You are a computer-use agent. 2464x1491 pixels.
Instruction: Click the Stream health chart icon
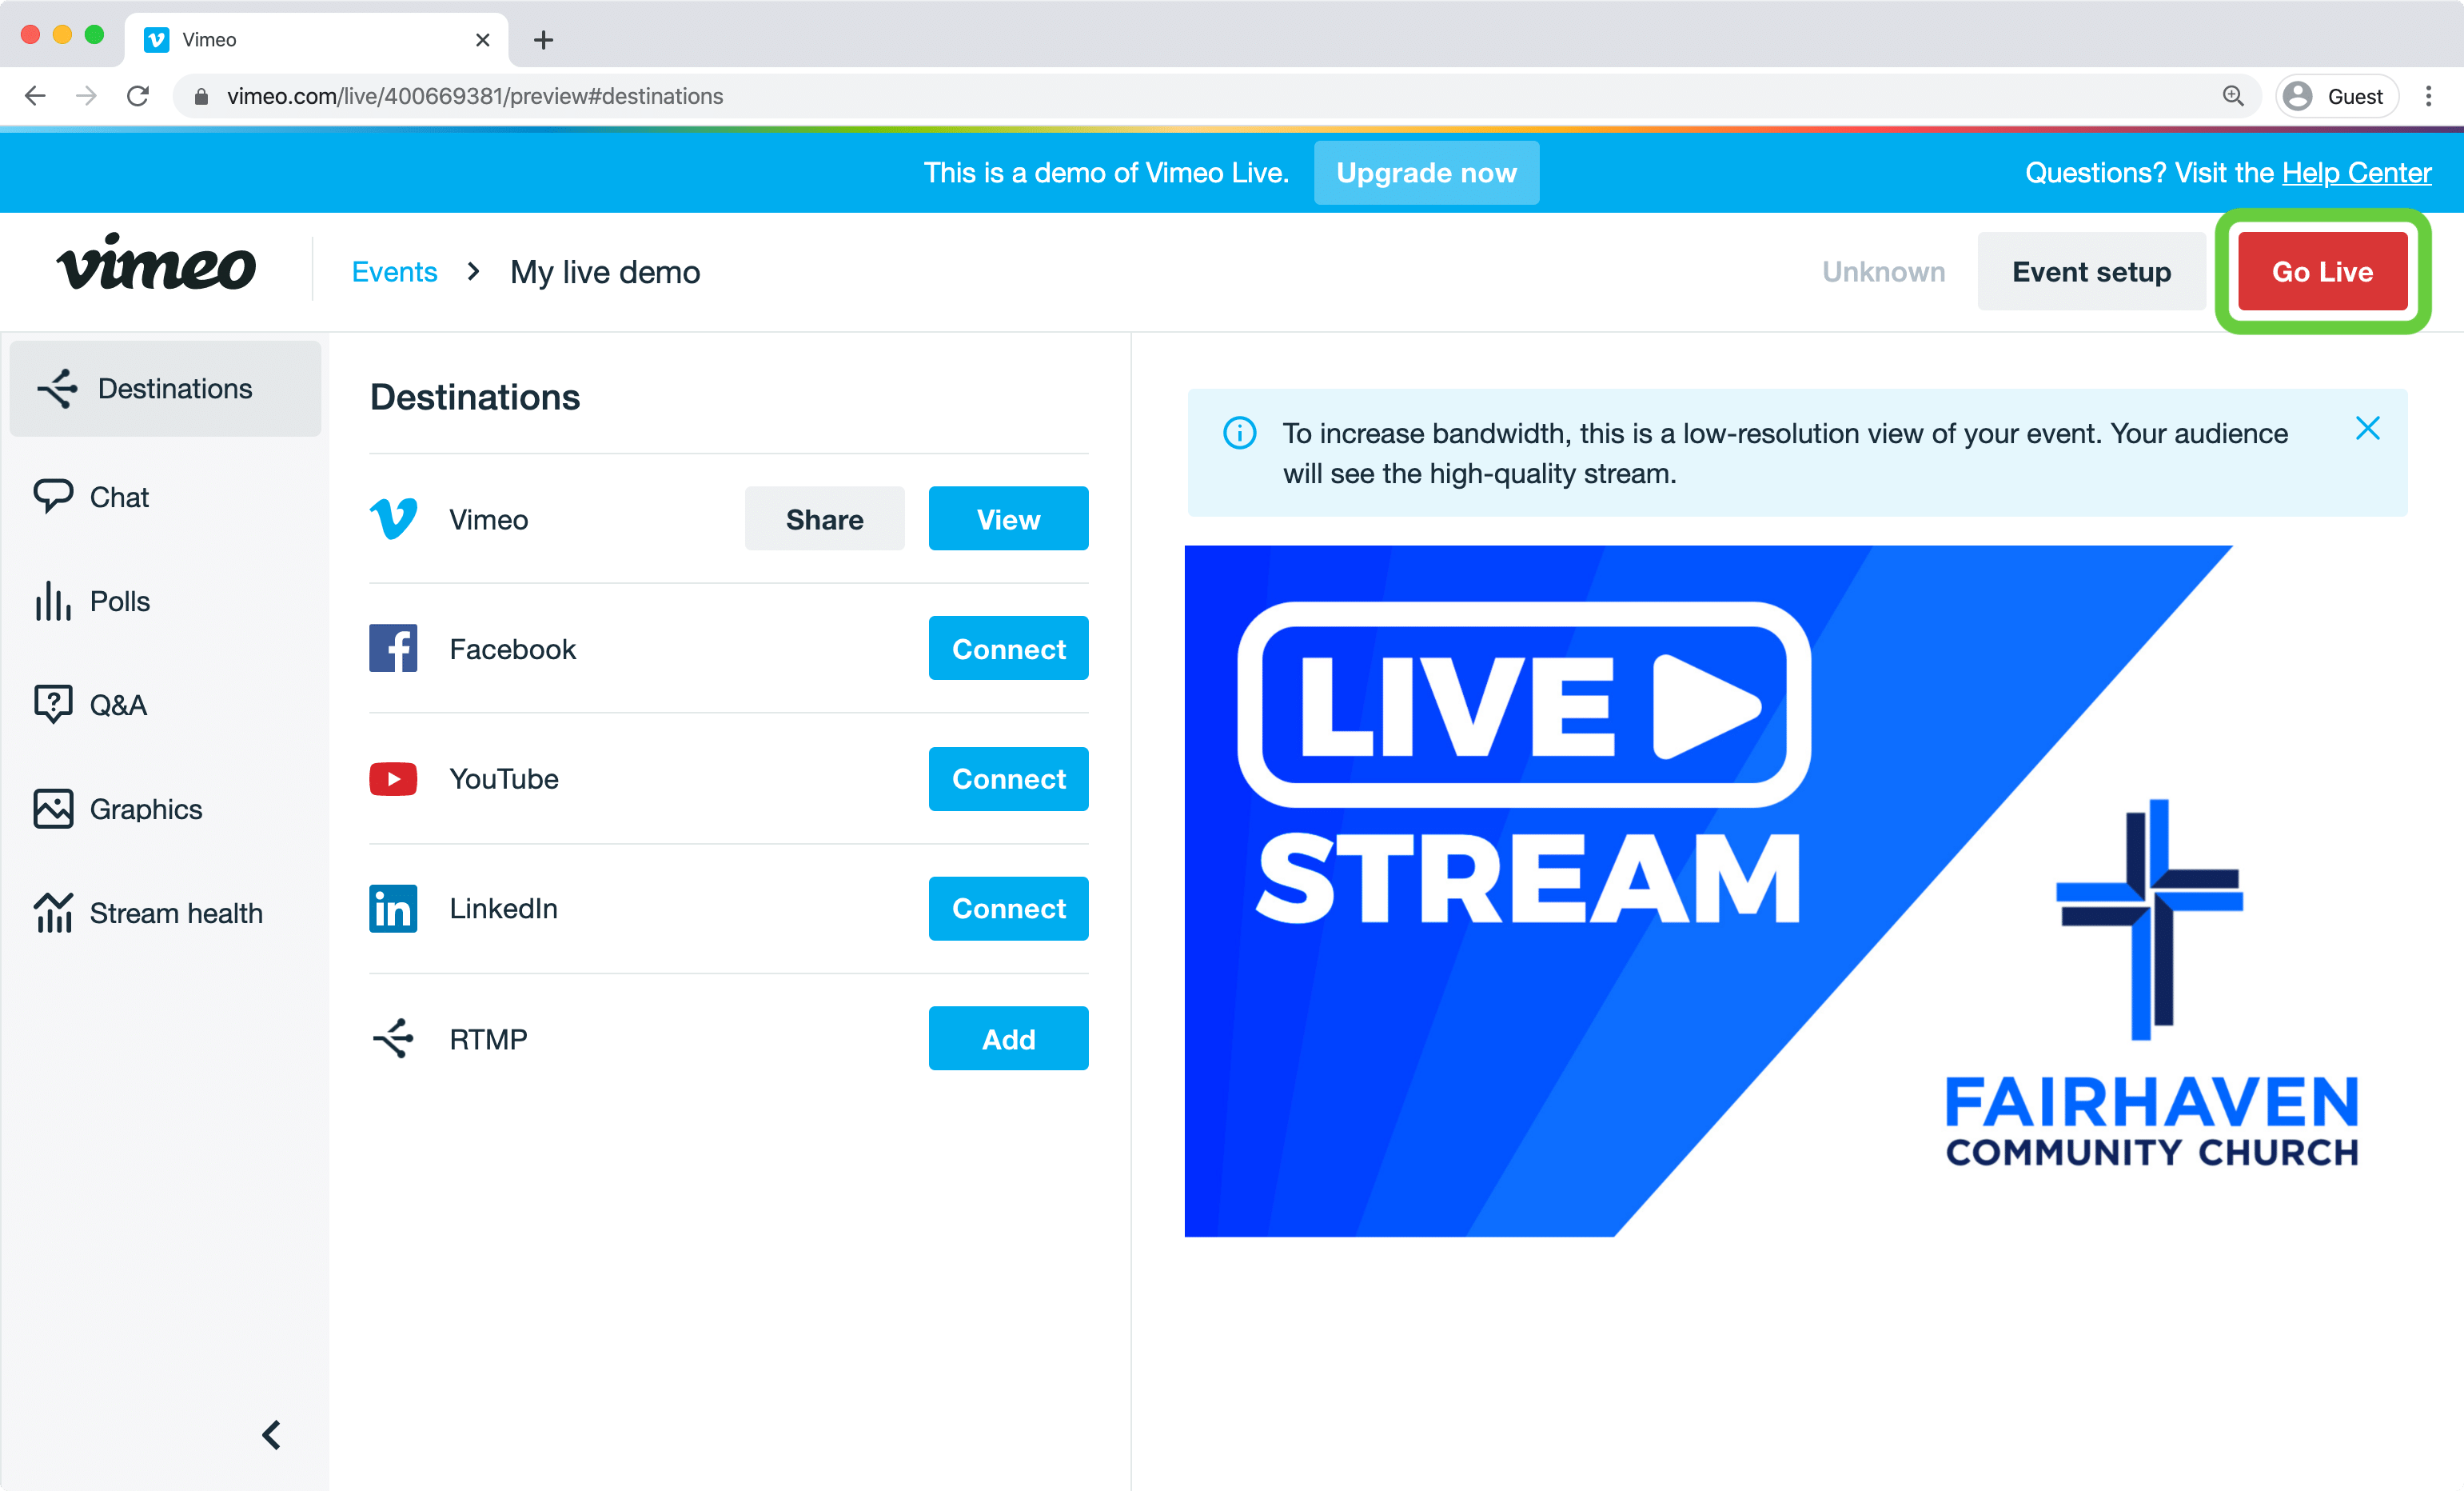coord(52,913)
